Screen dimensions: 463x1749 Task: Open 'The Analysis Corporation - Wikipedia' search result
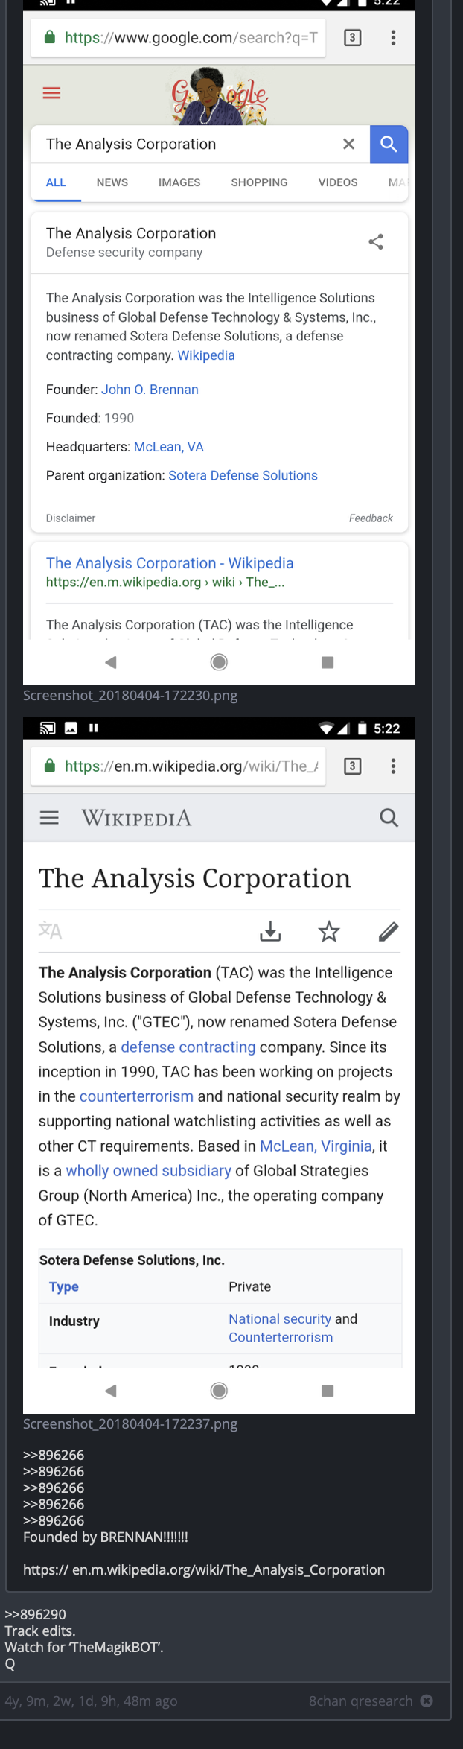170,563
